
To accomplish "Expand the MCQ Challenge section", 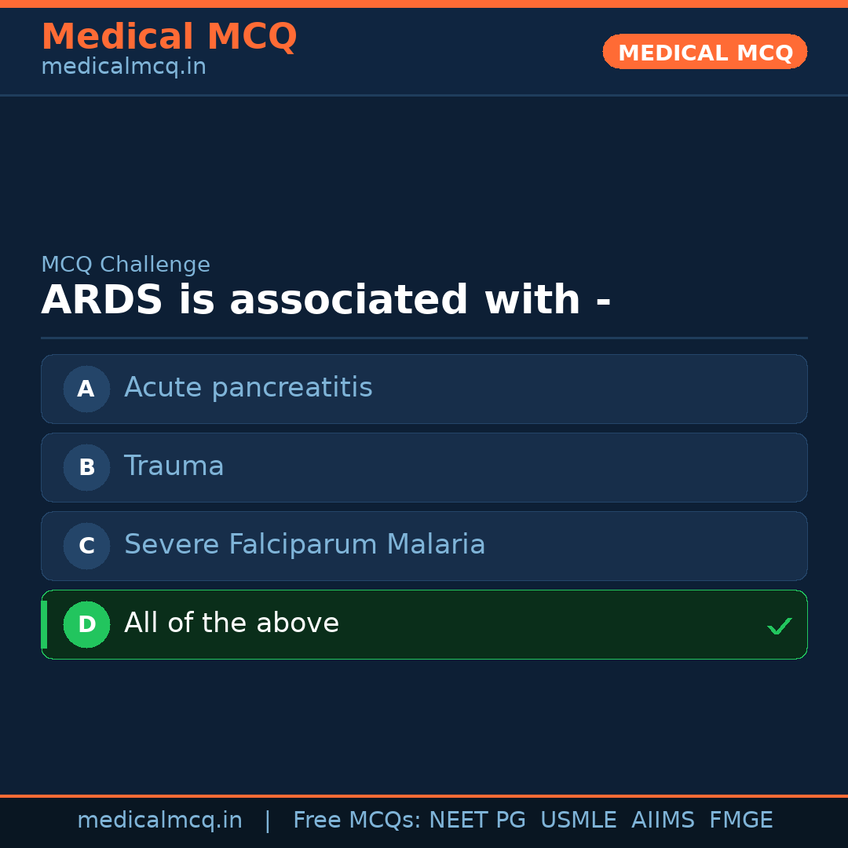I will click(x=126, y=265).
